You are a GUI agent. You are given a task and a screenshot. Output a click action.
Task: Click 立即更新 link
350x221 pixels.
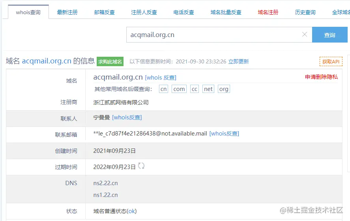(238, 61)
